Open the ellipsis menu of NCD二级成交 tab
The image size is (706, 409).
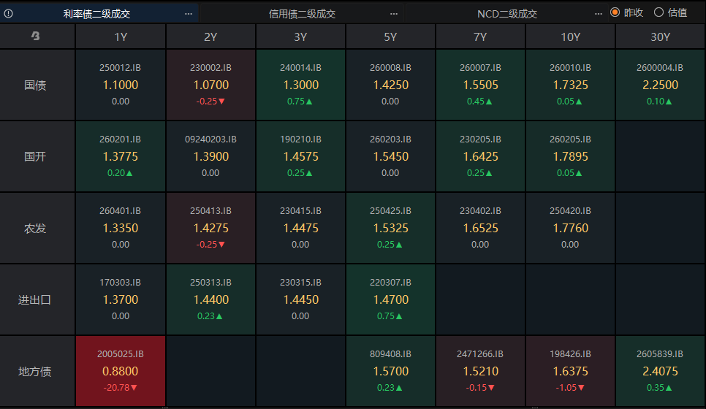pyautogui.click(x=599, y=14)
